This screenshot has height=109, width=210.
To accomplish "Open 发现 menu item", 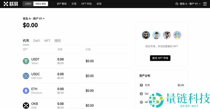I will tap(99, 4).
